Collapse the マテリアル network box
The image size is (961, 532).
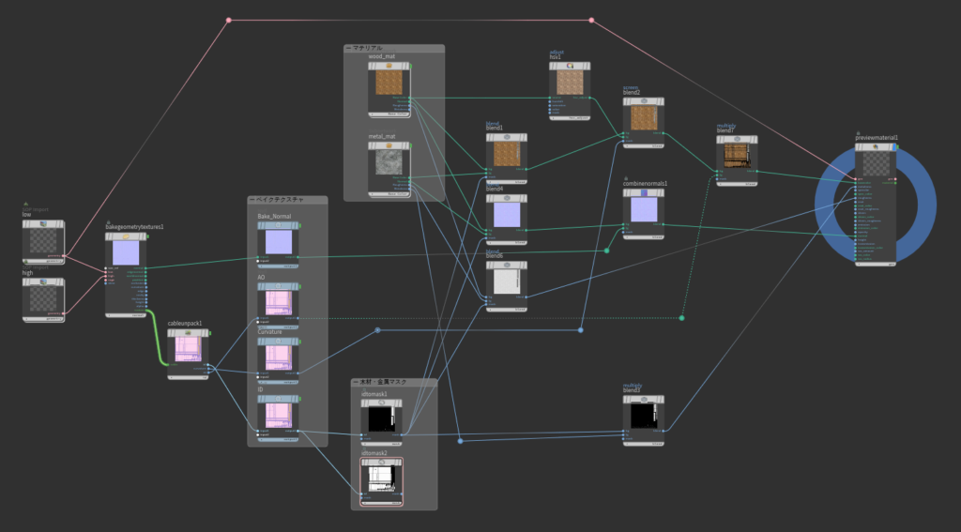pyautogui.click(x=348, y=48)
